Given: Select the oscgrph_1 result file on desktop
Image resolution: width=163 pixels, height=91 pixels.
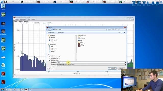Looking at the screenshot, I should (3, 74).
